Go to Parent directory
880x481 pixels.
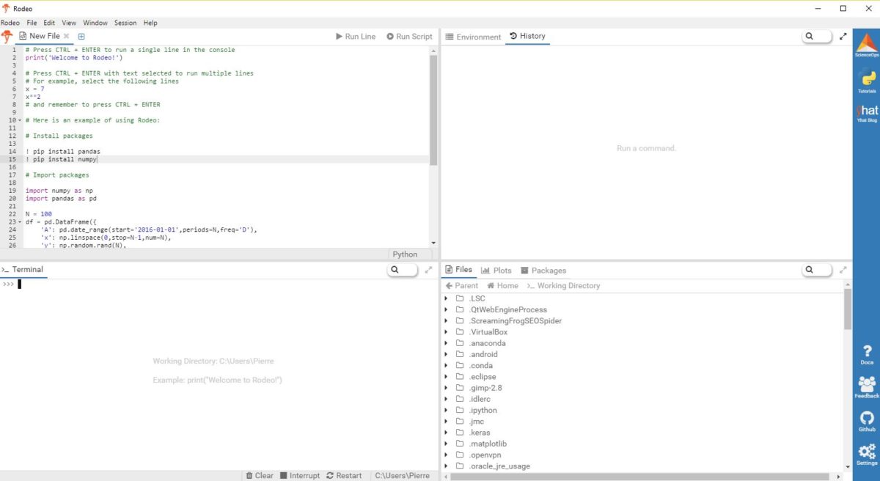[x=461, y=286]
